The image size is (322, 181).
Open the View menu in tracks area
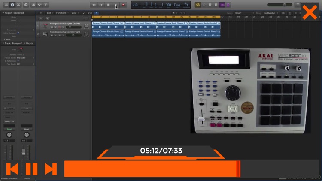pos(75,13)
